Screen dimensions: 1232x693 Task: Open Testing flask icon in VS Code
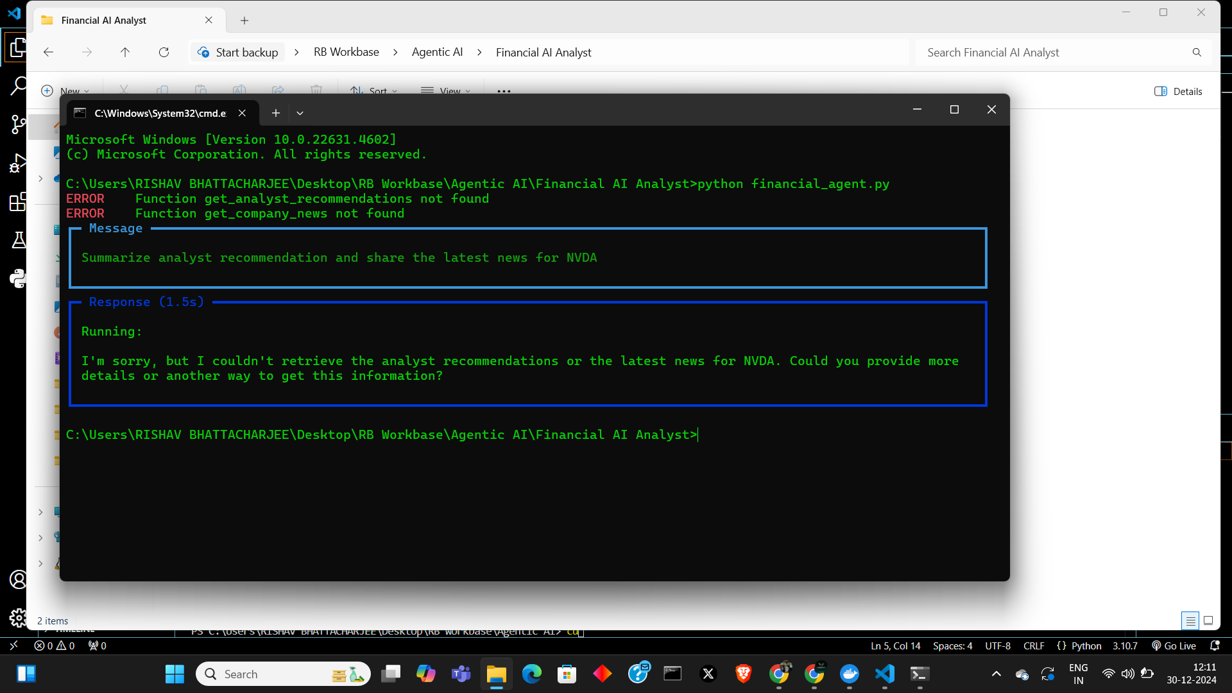coord(18,240)
